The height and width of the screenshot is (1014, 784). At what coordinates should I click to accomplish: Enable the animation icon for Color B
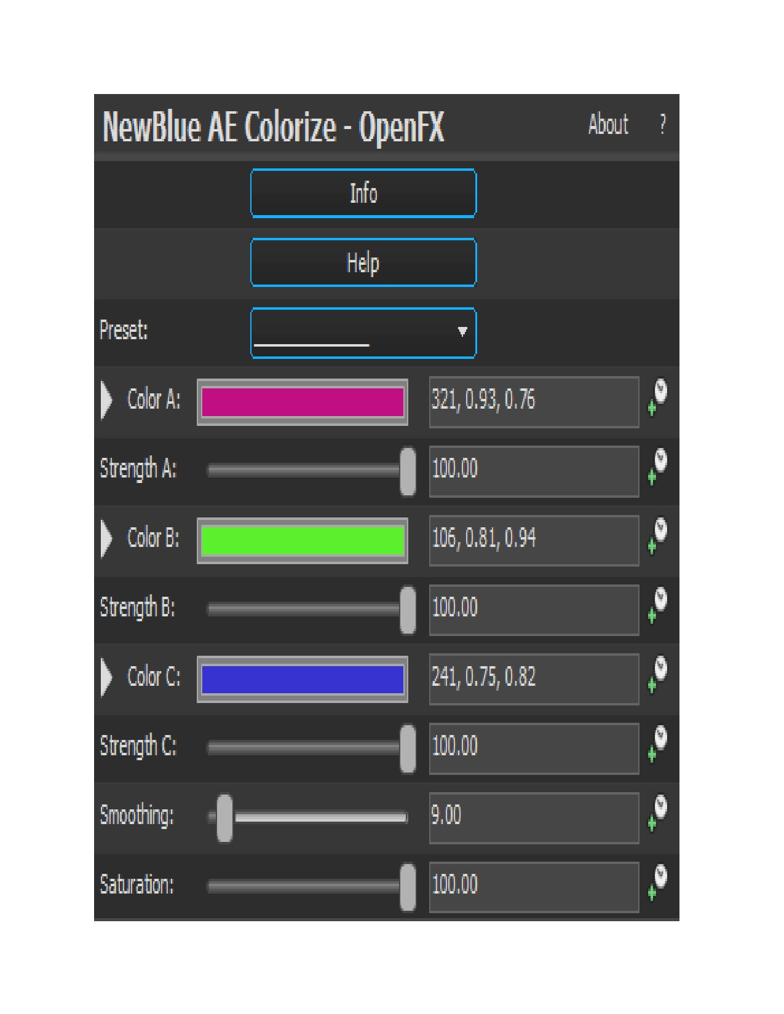pyautogui.click(x=657, y=536)
